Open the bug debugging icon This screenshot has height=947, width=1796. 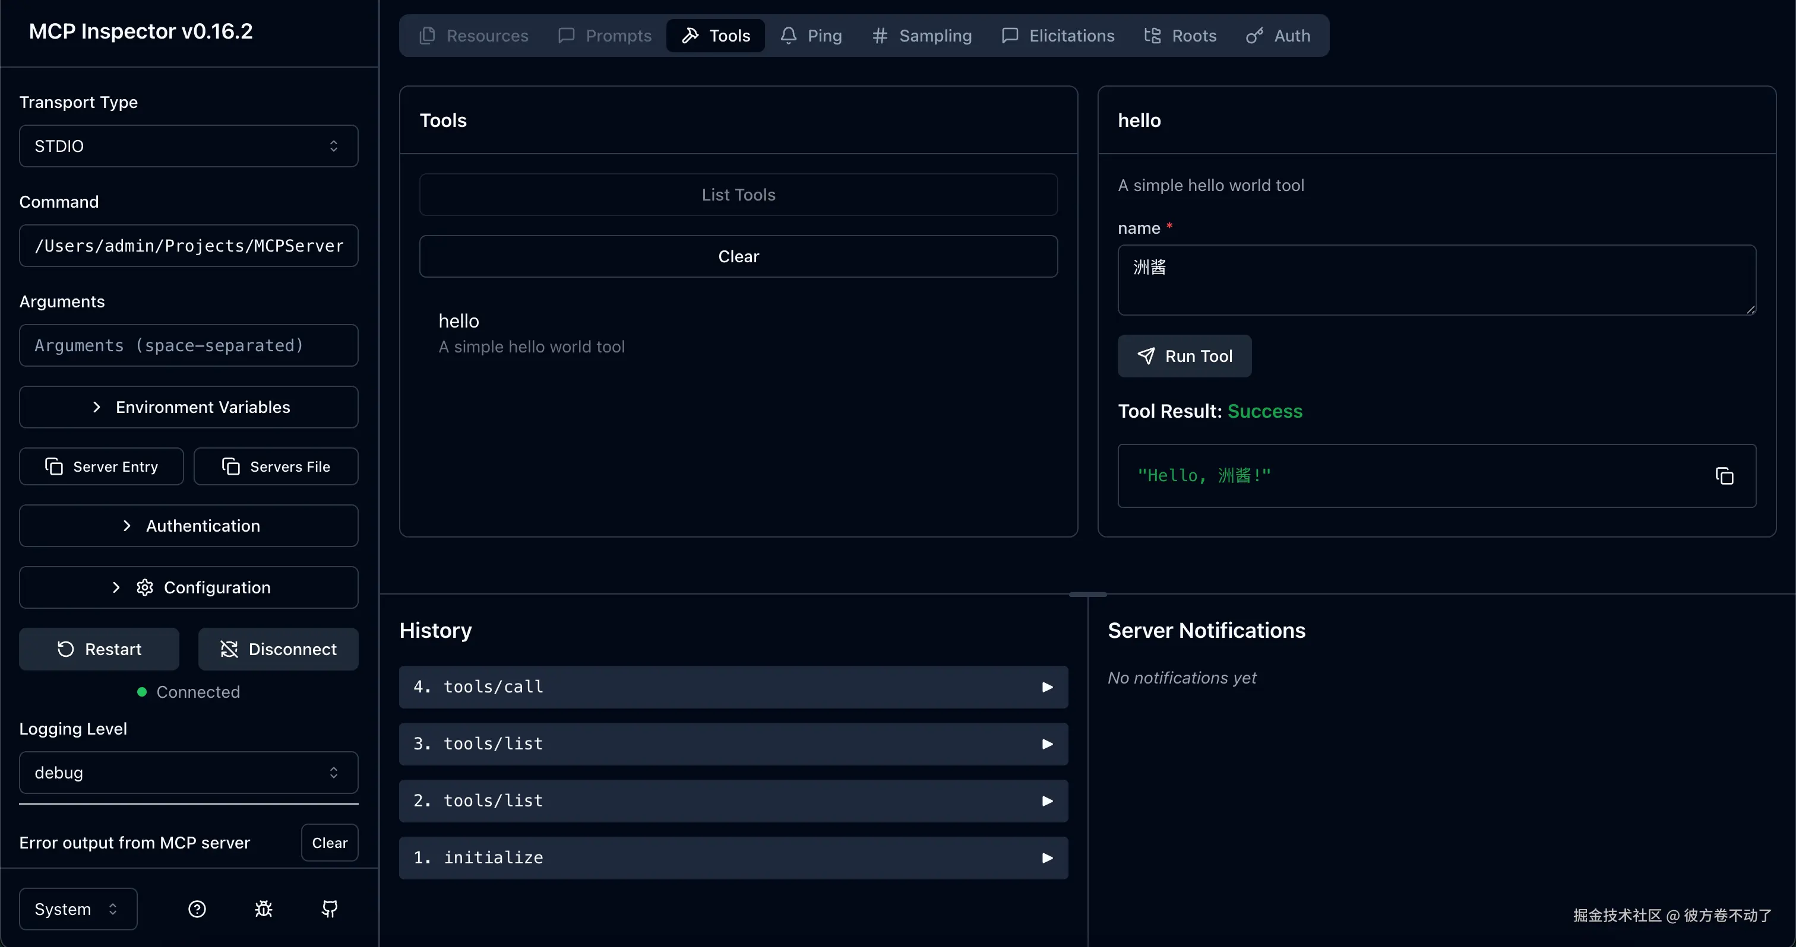coord(264,908)
